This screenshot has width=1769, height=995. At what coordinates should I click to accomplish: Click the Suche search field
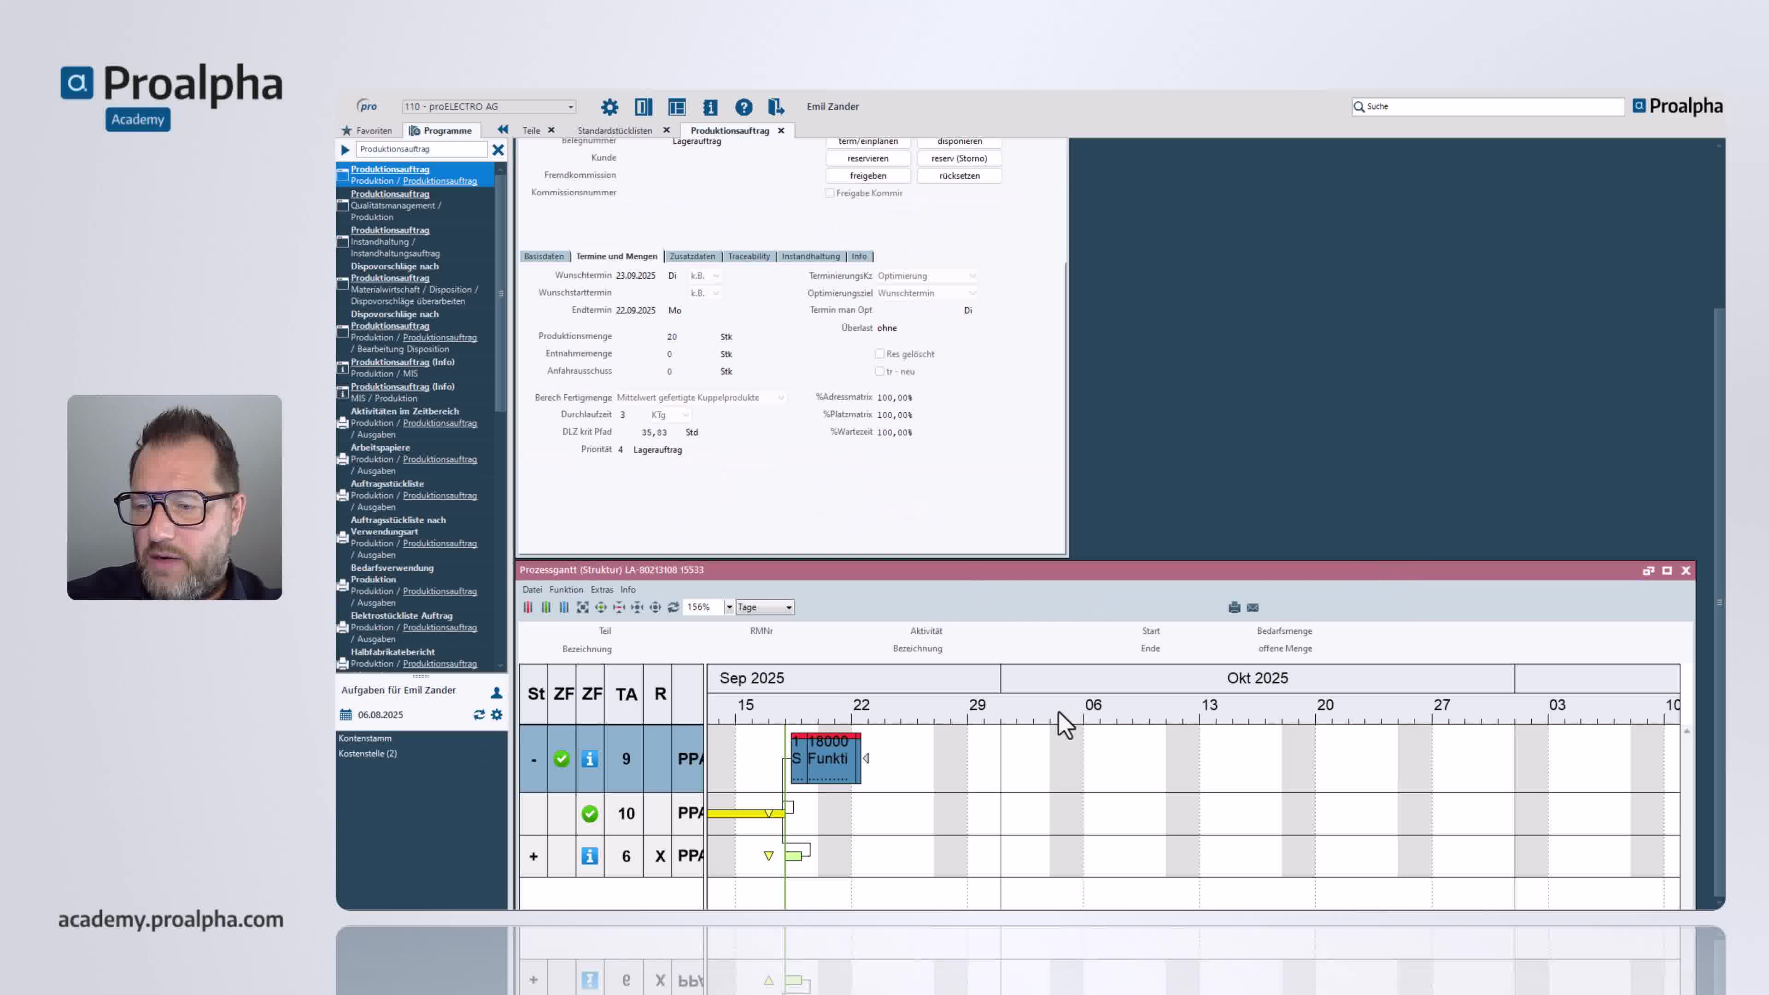1487,106
